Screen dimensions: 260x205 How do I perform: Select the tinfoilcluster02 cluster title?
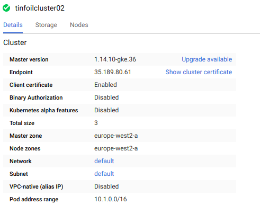tap(40, 8)
